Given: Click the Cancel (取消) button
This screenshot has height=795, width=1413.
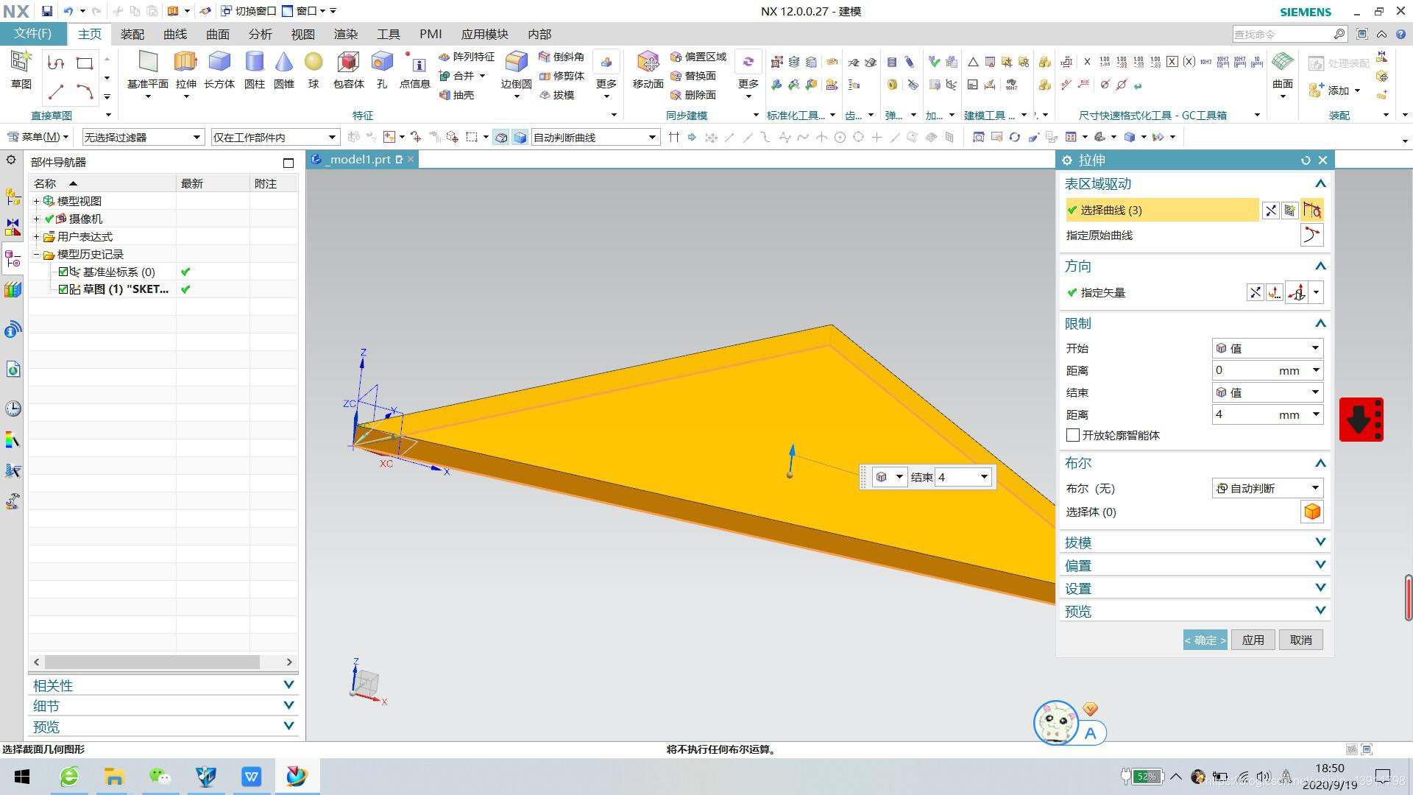Looking at the screenshot, I should [1300, 640].
